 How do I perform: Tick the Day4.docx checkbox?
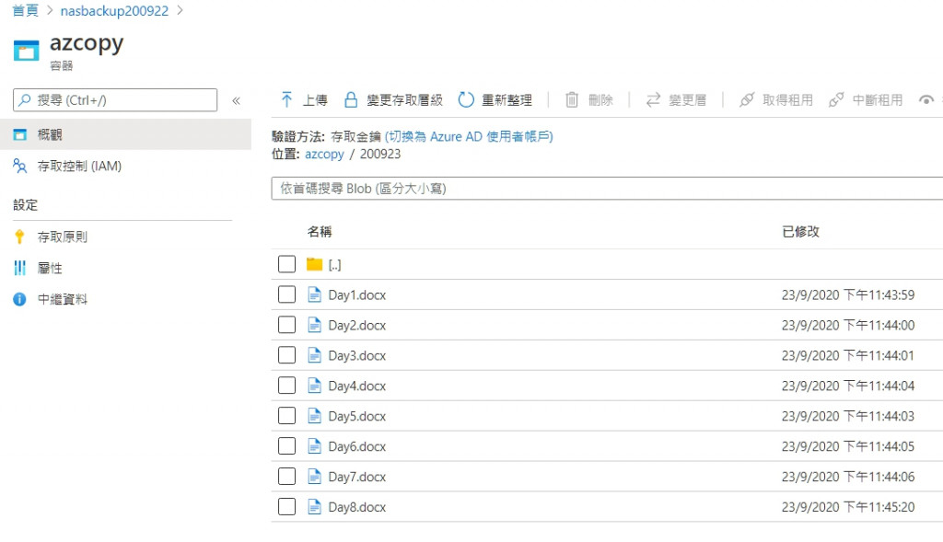click(287, 386)
